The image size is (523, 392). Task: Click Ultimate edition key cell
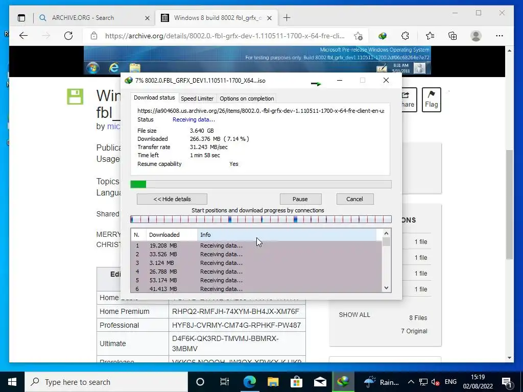[237, 344]
